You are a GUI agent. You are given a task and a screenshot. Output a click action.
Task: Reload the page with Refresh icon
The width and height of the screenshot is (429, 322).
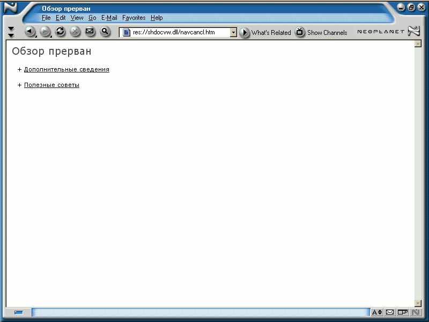click(60, 32)
